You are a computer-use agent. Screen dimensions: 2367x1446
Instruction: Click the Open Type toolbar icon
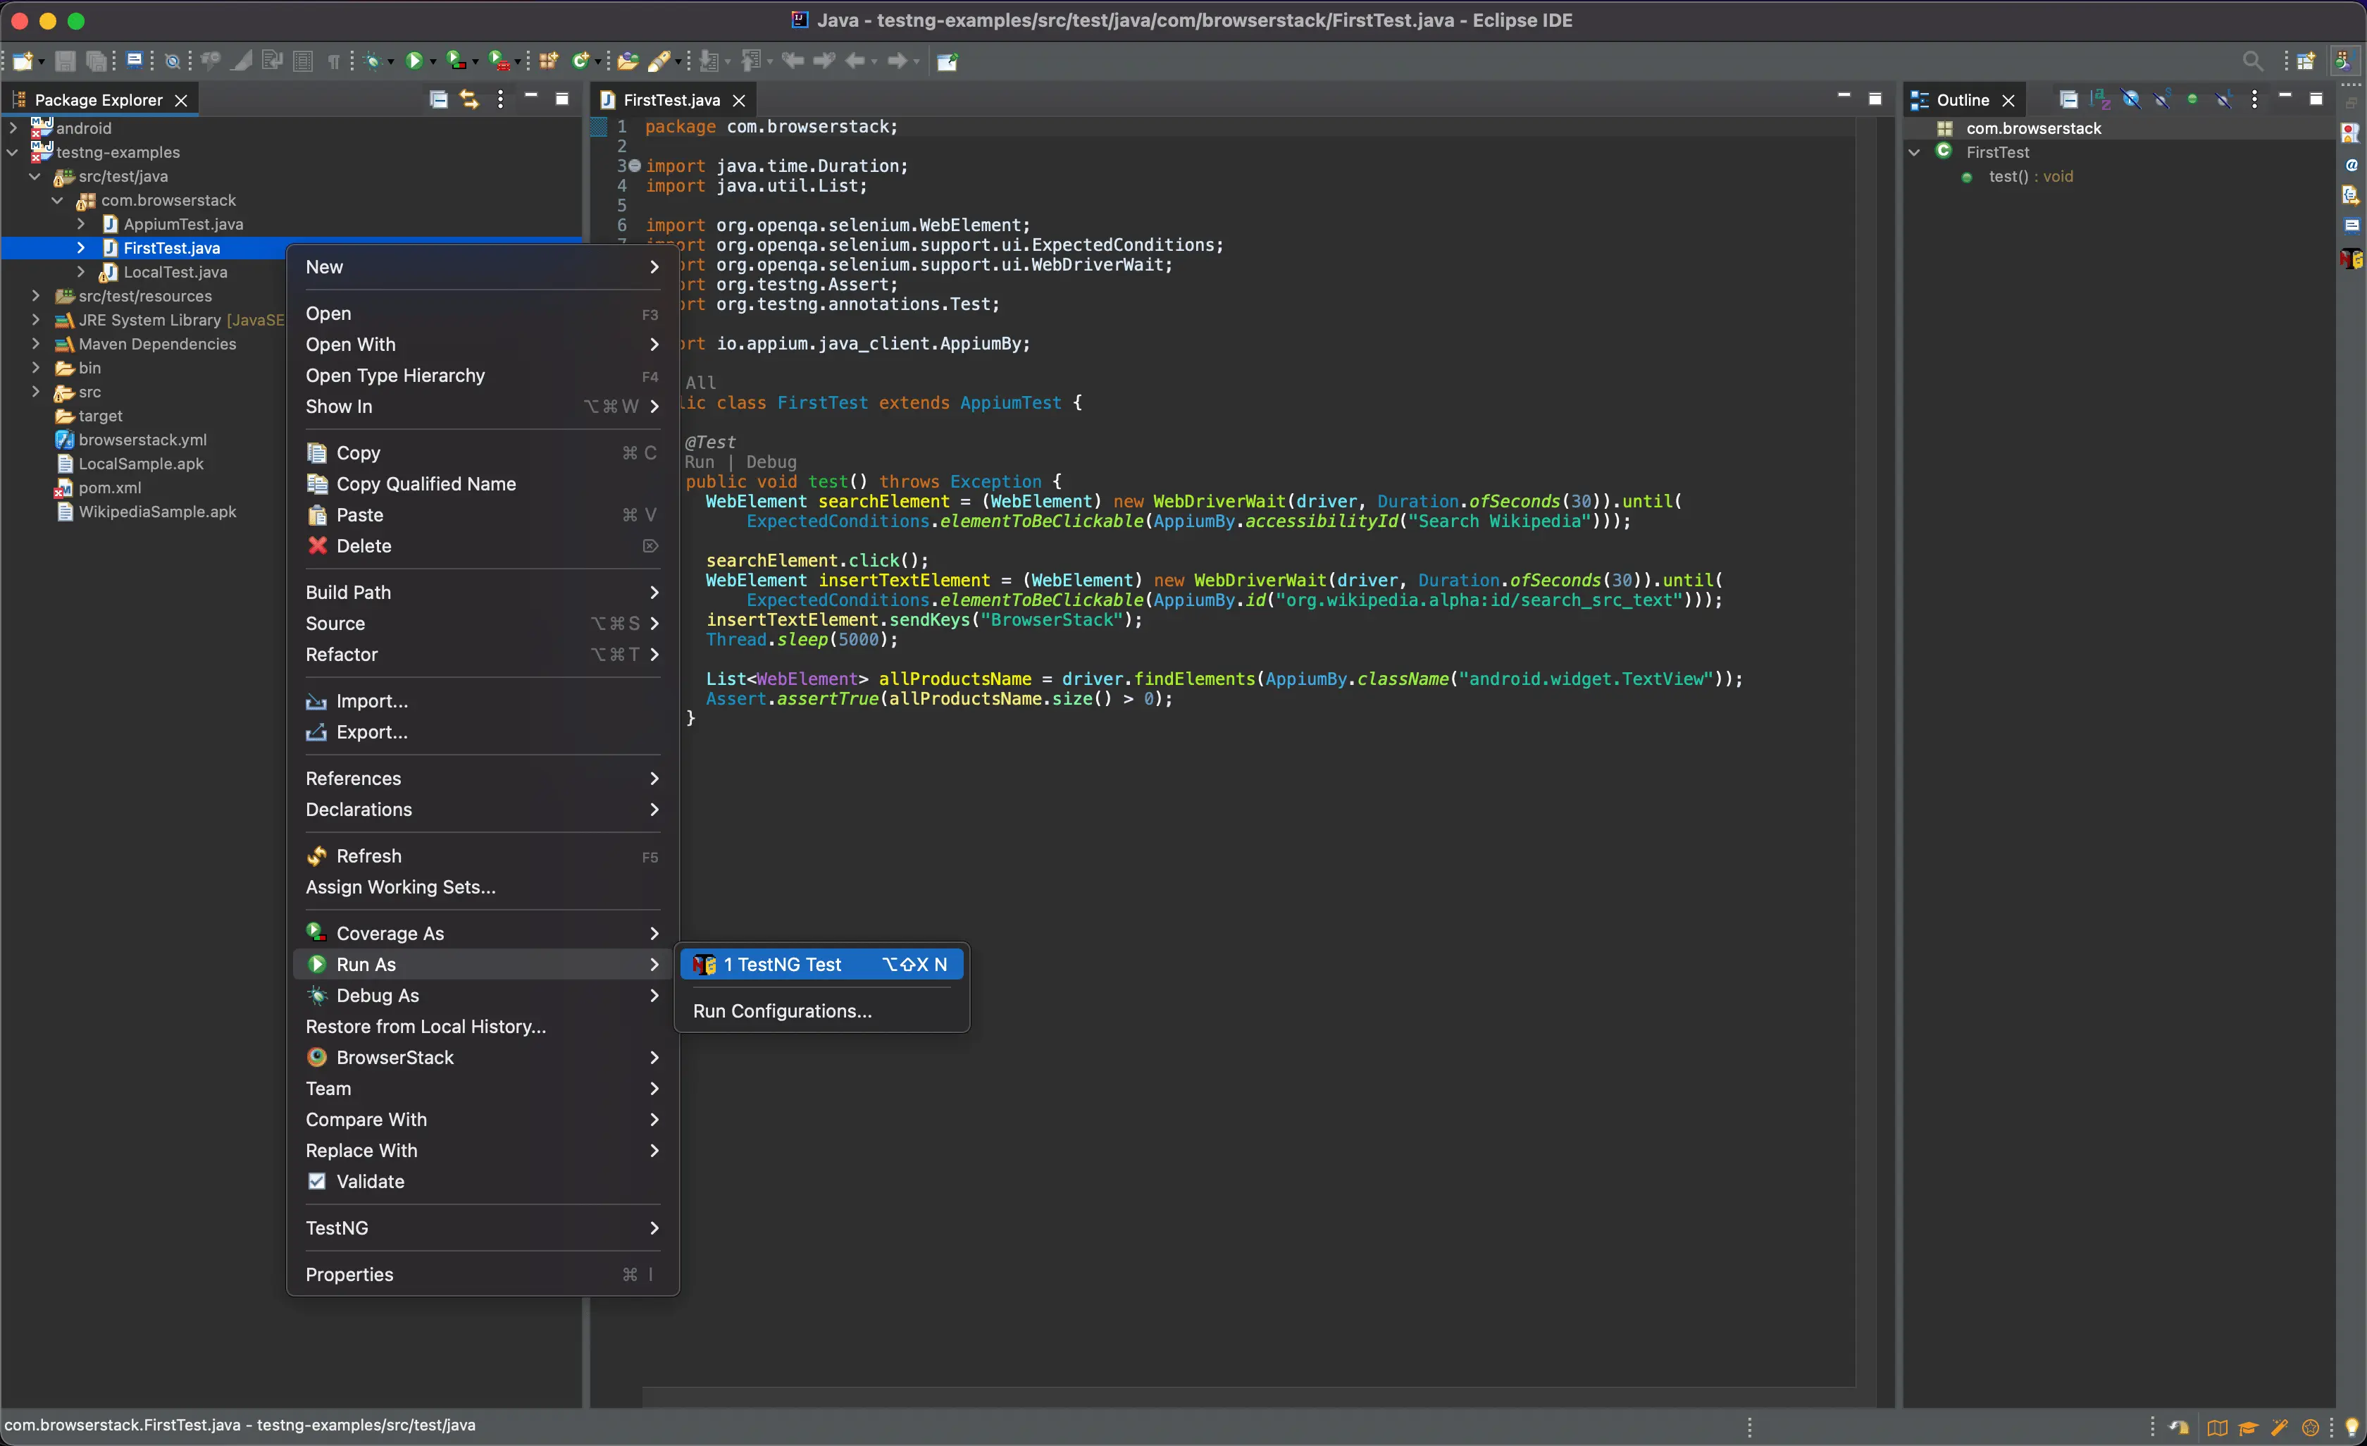pyautogui.click(x=627, y=61)
